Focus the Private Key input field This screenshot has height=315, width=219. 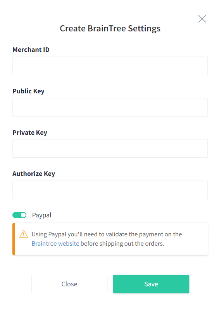pos(110,148)
